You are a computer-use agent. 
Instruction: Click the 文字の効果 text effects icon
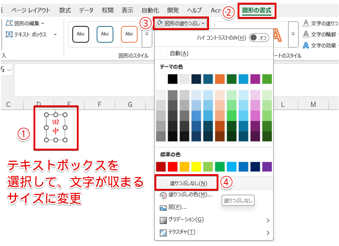[306, 46]
